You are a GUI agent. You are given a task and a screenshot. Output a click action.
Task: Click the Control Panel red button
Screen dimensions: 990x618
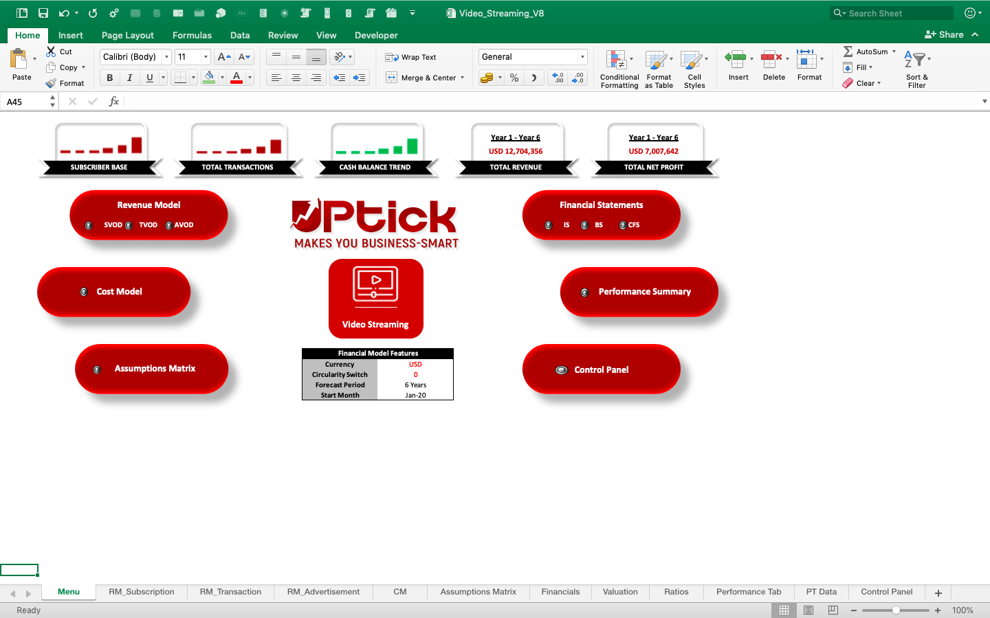point(602,369)
